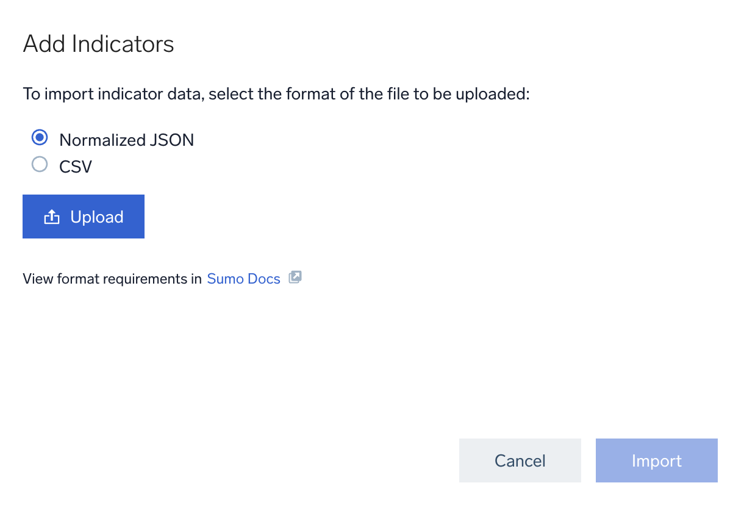The image size is (744, 505).
Task: Click the CSV label text
Action: click(75, 166)
